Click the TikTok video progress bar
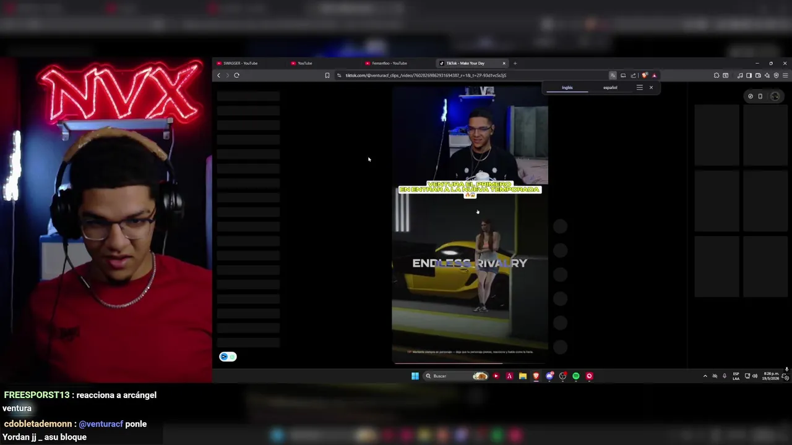Screen dimensions: 792x445 470,363
